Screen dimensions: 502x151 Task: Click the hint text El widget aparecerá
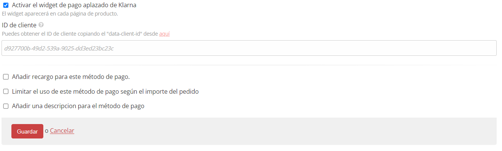[60, 14]
